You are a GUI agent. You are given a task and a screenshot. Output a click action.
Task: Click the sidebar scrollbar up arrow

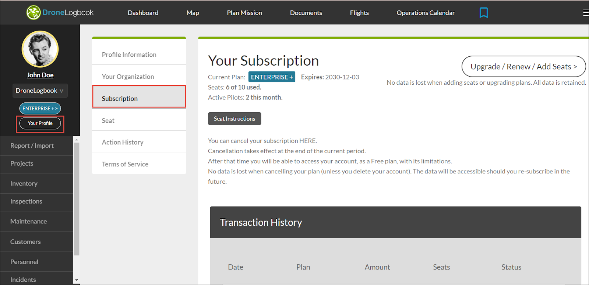77,139
